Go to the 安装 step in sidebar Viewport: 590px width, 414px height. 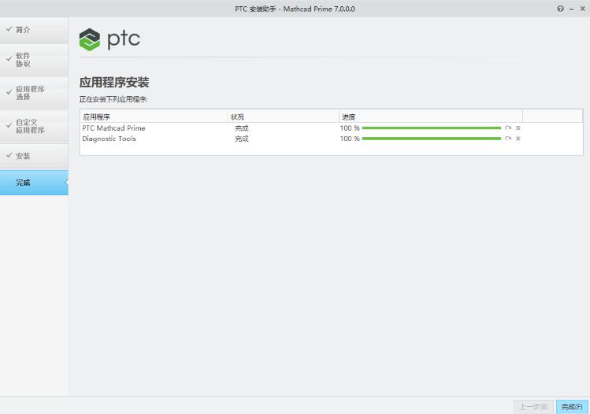[x=34, y=156]
